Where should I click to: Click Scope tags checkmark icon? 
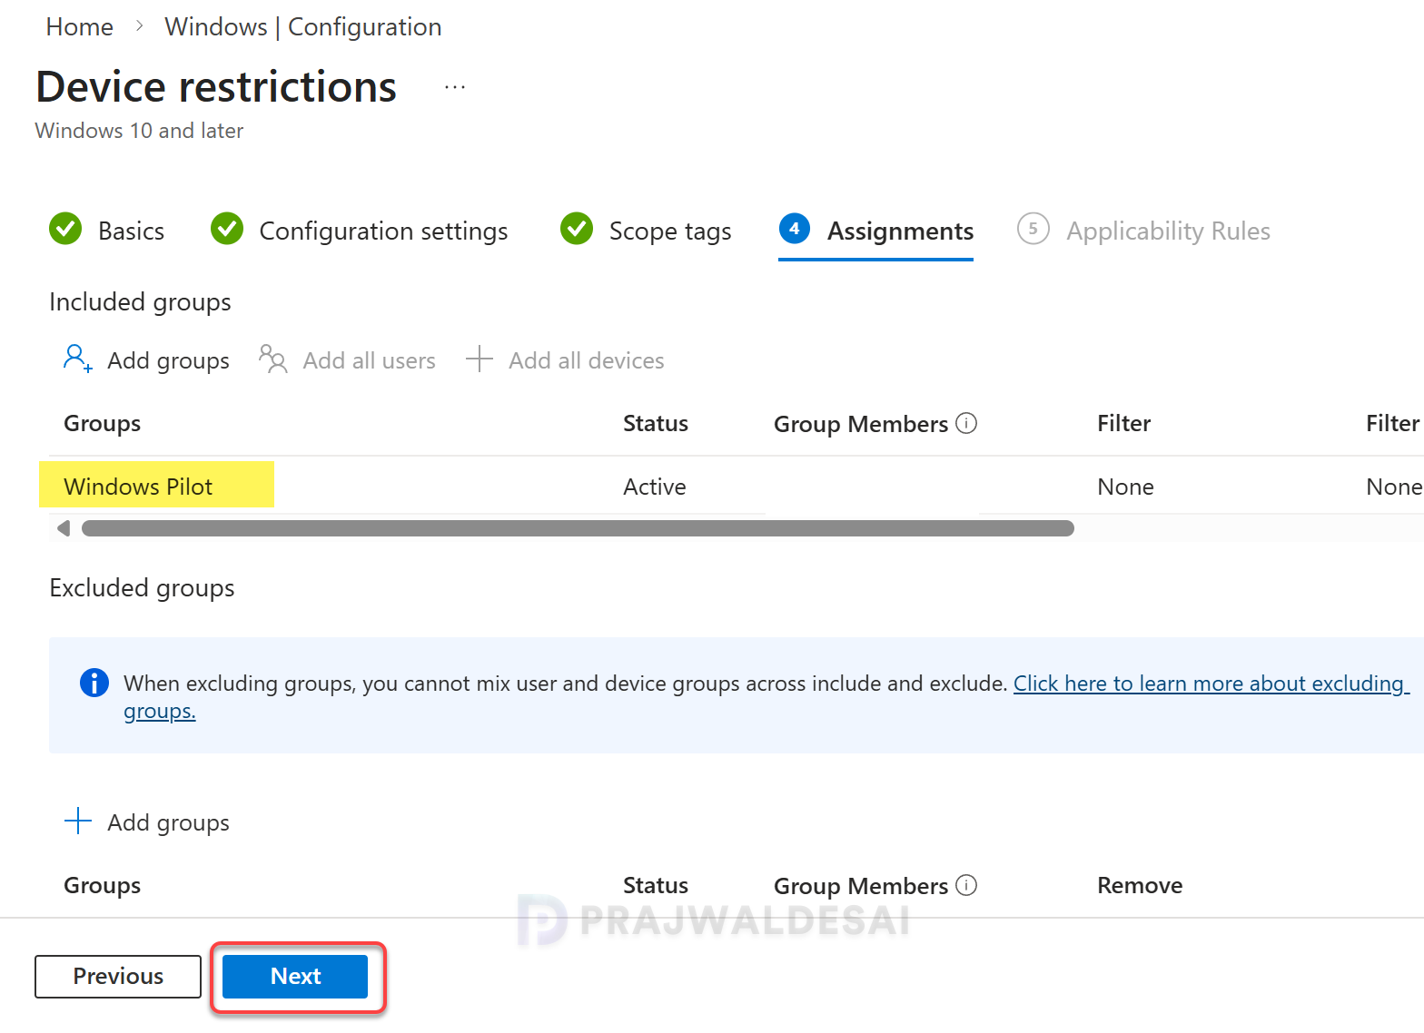577,229
